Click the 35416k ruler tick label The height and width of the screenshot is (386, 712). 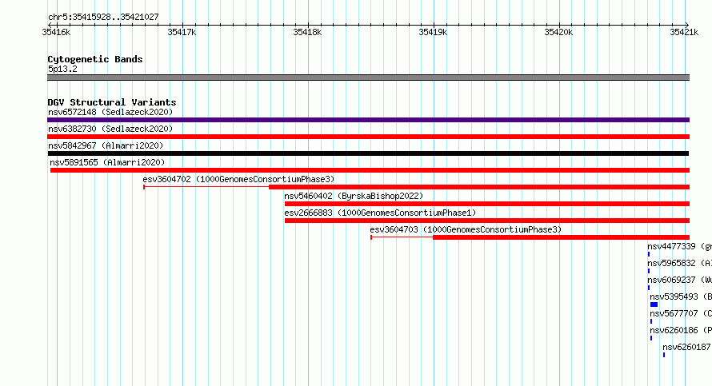click(x=56, y=32)
